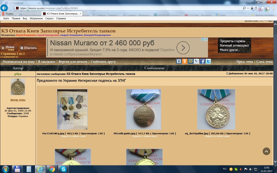Open browser home page icon
Viewport: 277px width, 173px height.
[263, 8]
